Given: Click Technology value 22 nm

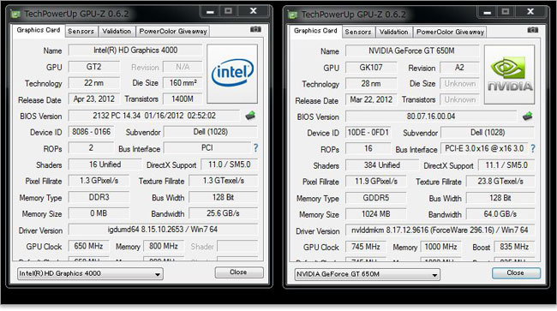Looking at the screenshot, I should [93, 83].
